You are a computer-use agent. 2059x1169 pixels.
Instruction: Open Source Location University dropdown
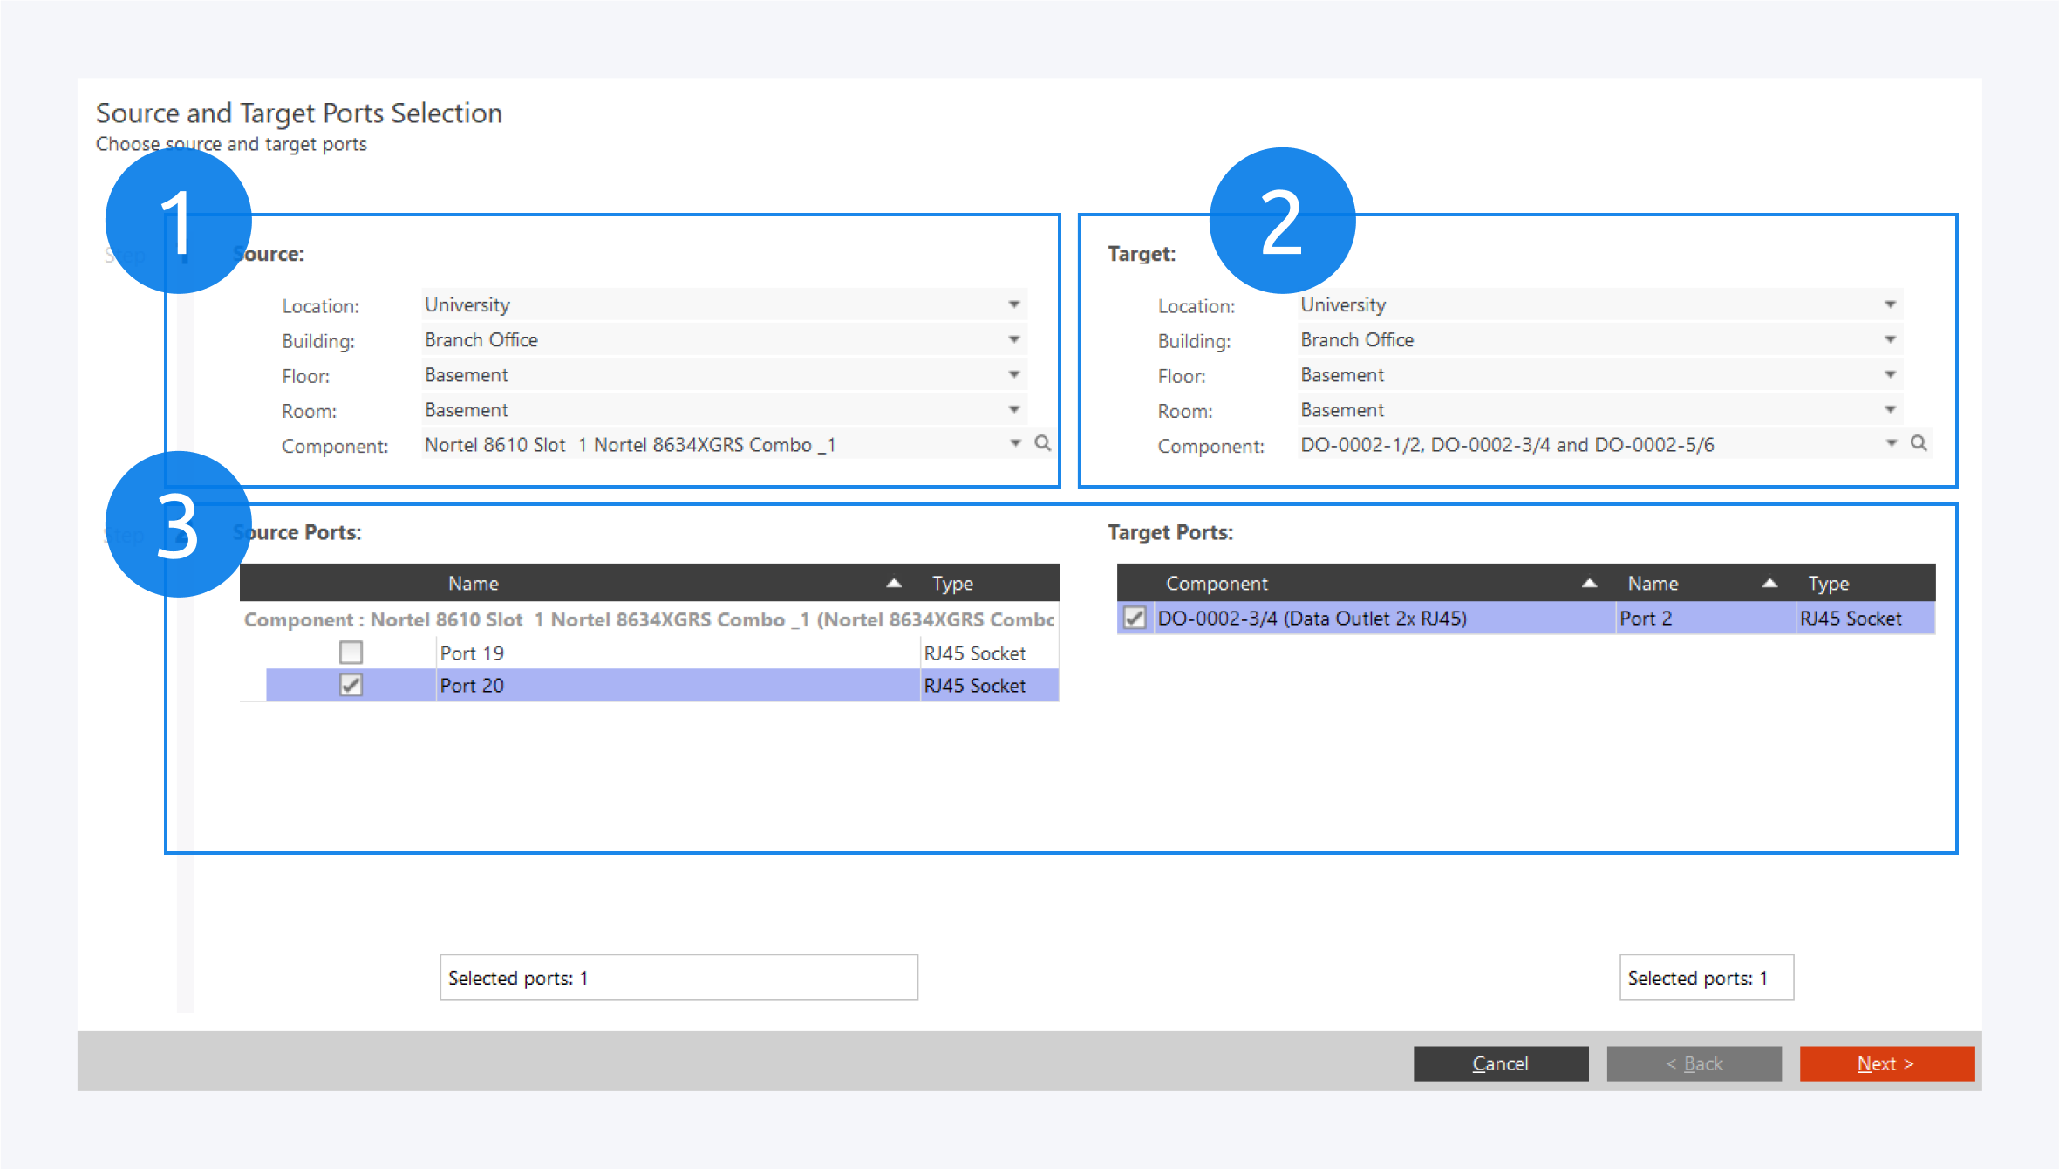[x=1014, y=304]
